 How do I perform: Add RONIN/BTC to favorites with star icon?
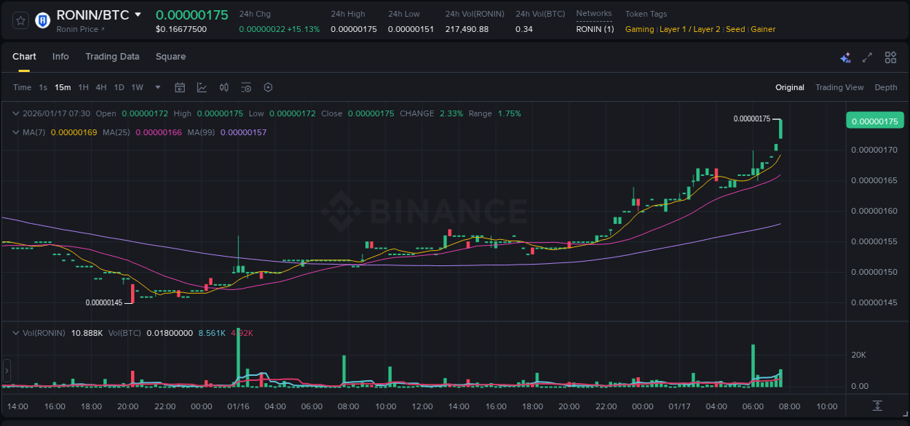pyautogui.click(x=20, y=20)
